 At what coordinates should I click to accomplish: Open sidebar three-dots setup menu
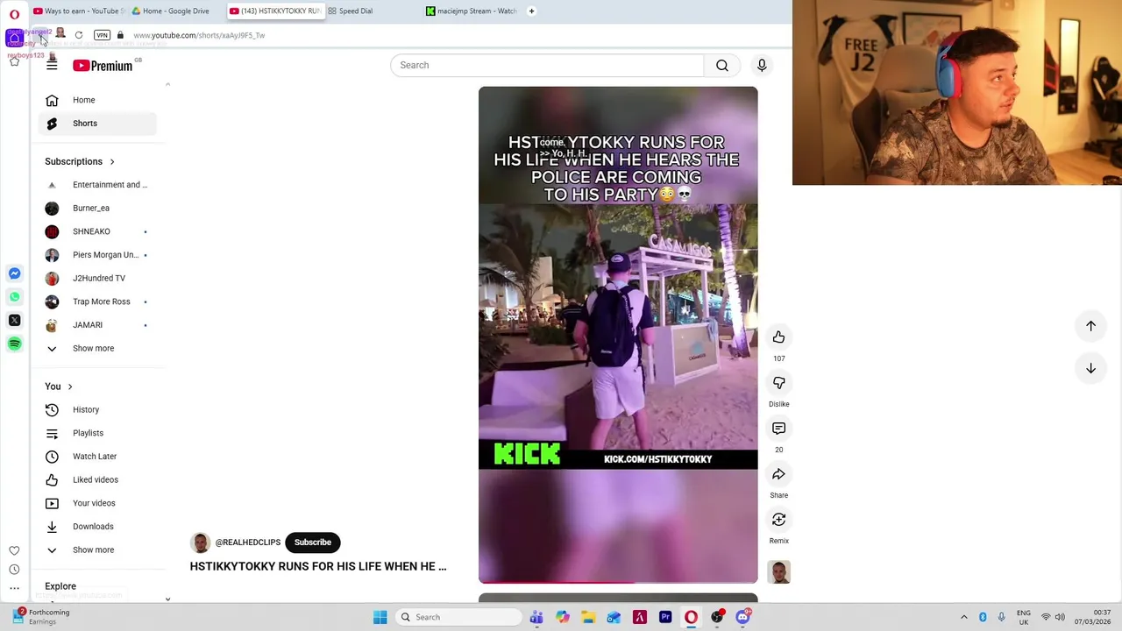click(x=14, y=589)
